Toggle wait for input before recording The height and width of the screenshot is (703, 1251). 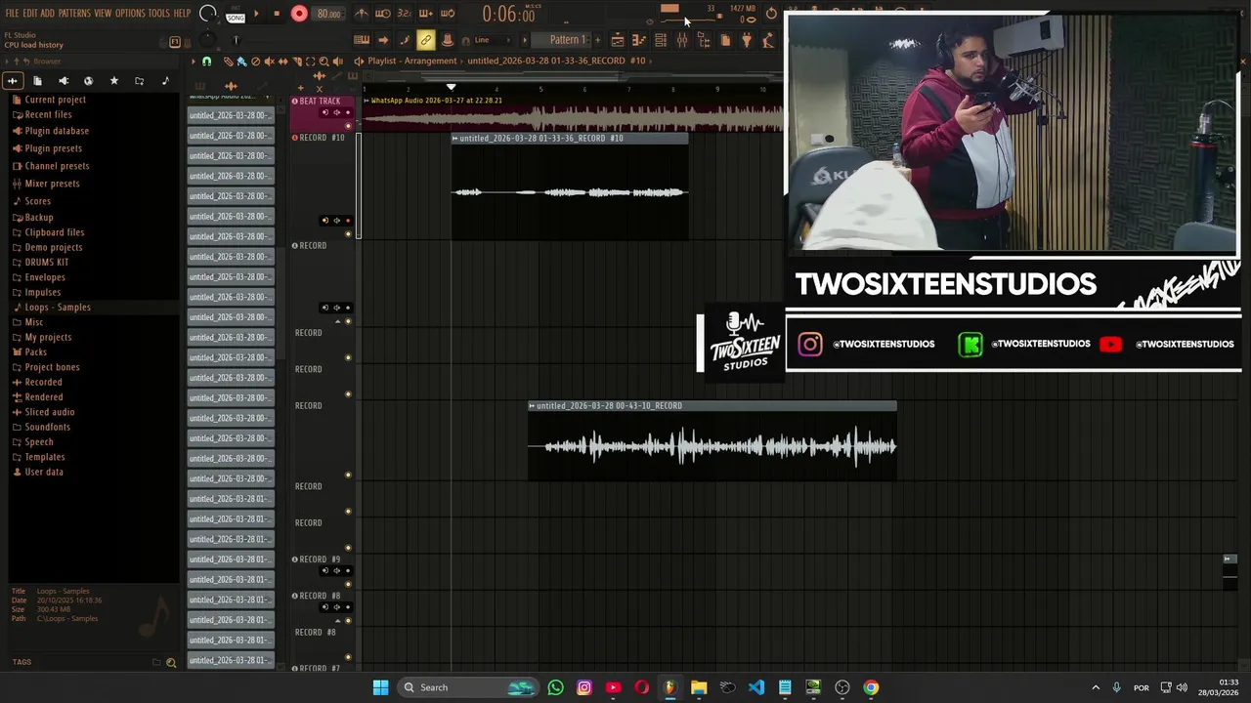tap(383, 14)
